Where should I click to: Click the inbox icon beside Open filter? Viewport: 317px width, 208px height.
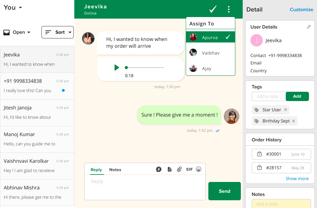7,32
